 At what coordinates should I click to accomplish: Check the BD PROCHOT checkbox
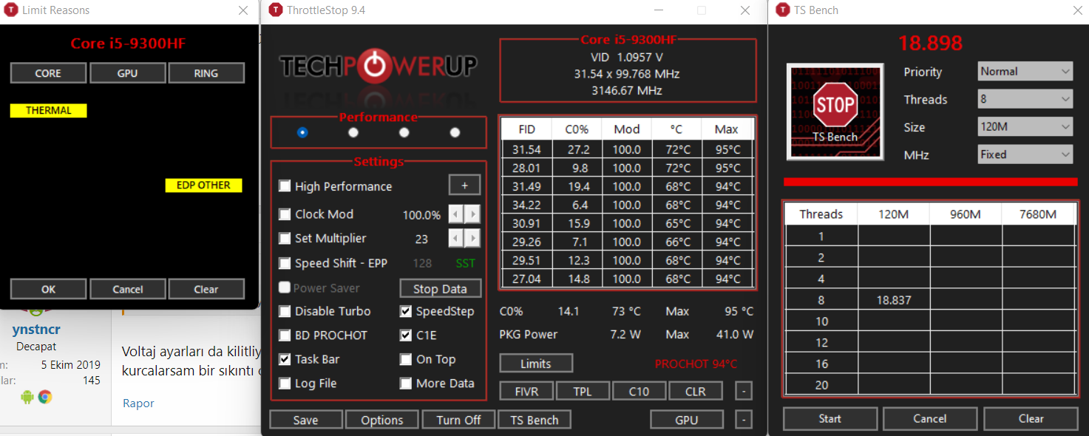[x=285, y=335]
